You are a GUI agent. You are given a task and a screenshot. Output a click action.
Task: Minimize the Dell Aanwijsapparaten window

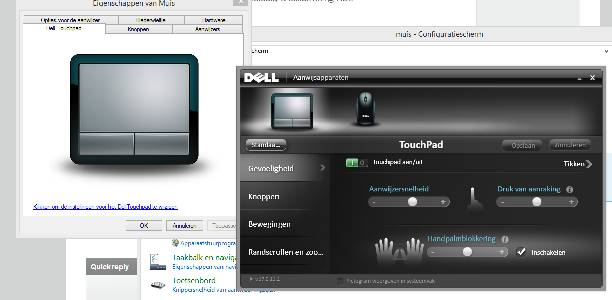[x=579, y=78]
